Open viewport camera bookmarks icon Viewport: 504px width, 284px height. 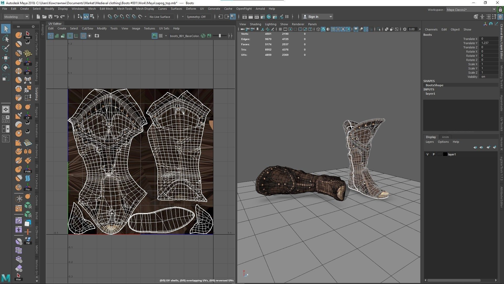tap(258, 29)
